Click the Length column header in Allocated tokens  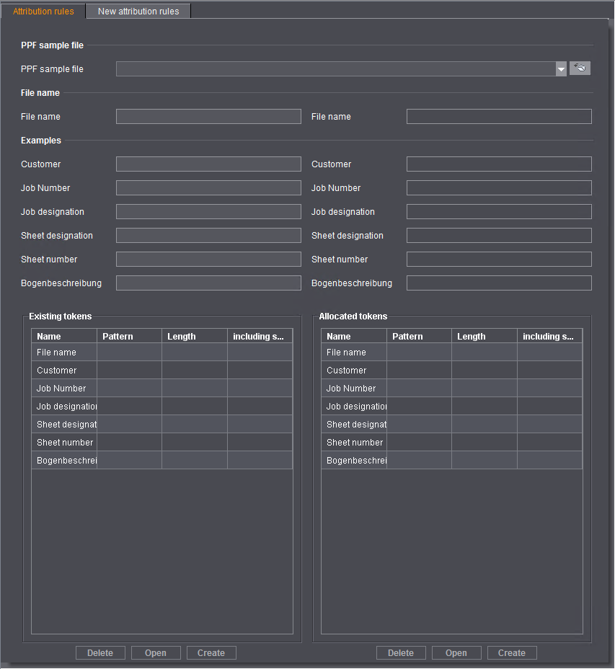tap(484, 336)
